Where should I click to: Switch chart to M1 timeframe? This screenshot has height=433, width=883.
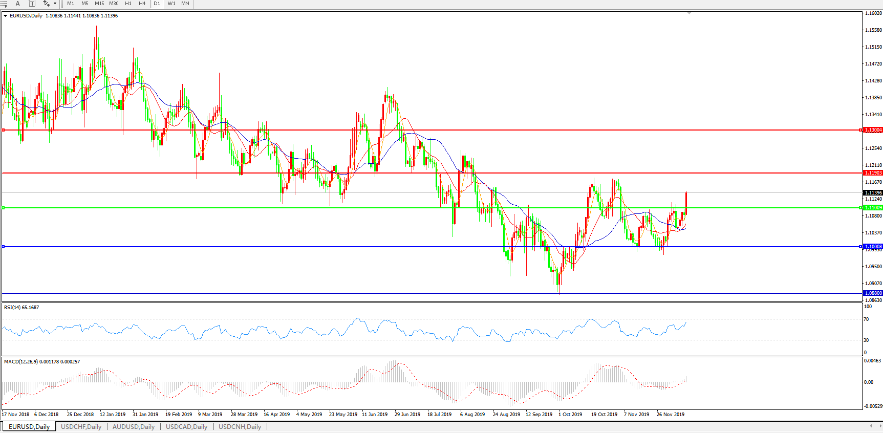coord(71,4)
